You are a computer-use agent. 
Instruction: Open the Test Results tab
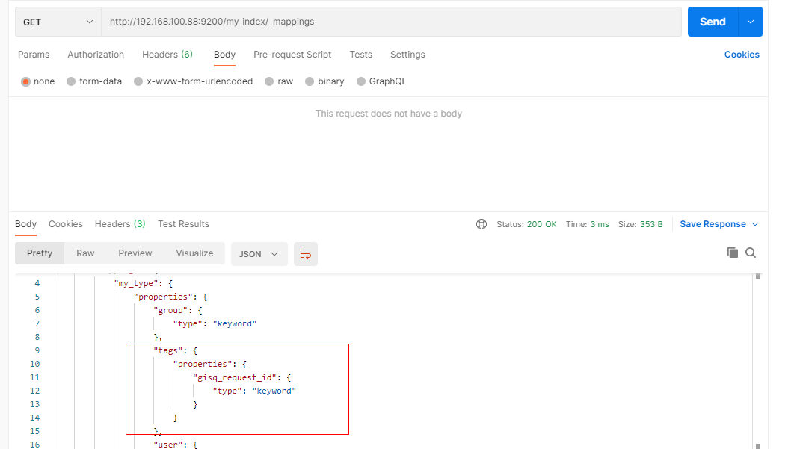pyautogui.click(x=183, y=223)
